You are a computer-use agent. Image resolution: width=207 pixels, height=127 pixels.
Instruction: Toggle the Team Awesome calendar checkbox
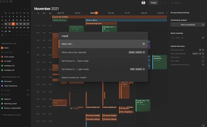(x=2, y=86)
